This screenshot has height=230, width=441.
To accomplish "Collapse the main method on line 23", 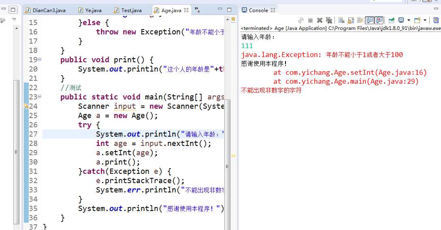I will [40, 96].
